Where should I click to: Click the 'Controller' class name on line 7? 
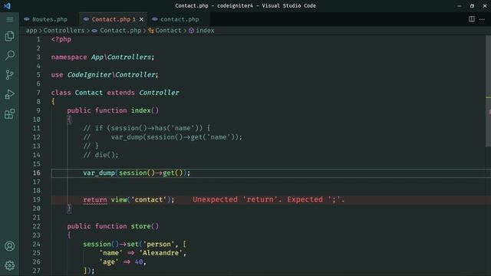click(159, 93)
